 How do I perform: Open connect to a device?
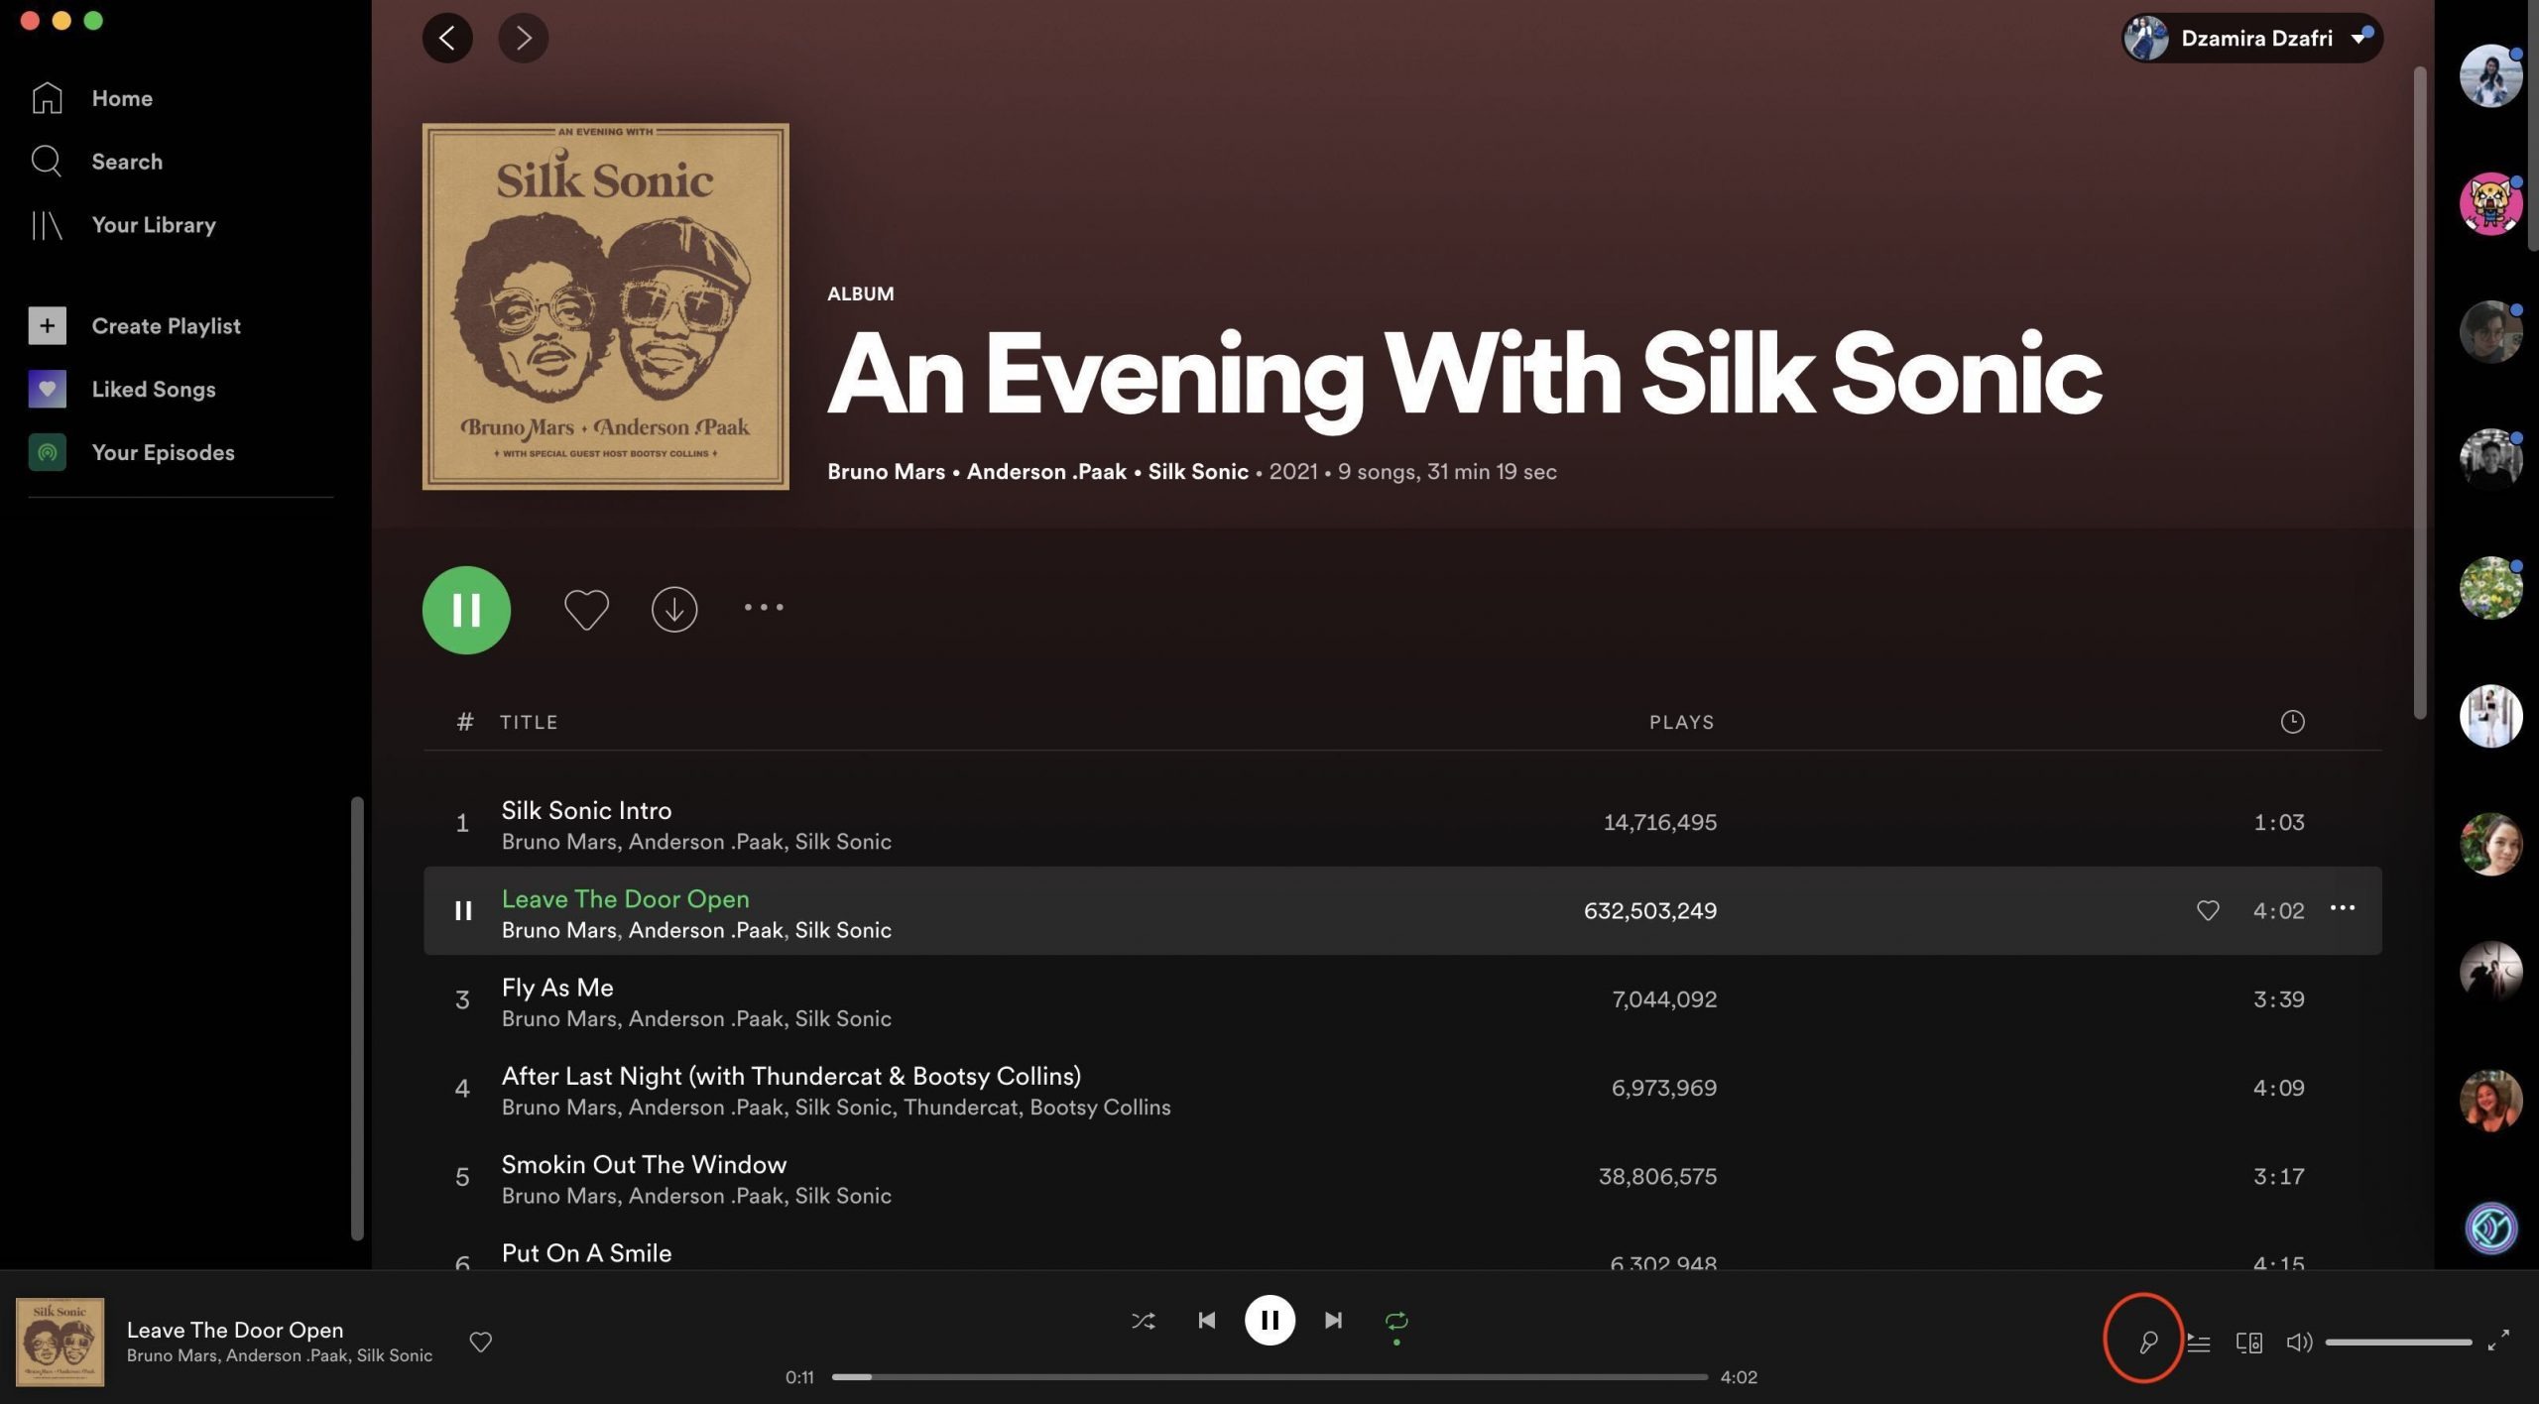tap(2249, 1343)
